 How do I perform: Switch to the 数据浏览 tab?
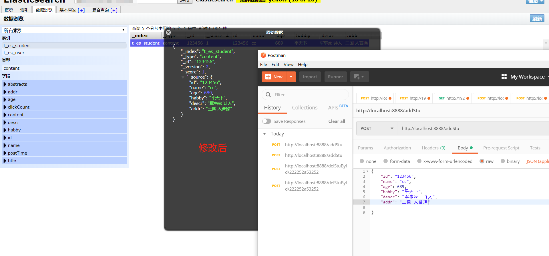(44, 10)
